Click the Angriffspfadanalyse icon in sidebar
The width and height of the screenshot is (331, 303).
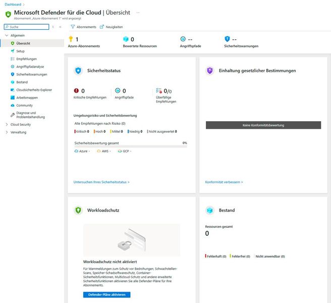pyautogui.click(x=13, y=67)
